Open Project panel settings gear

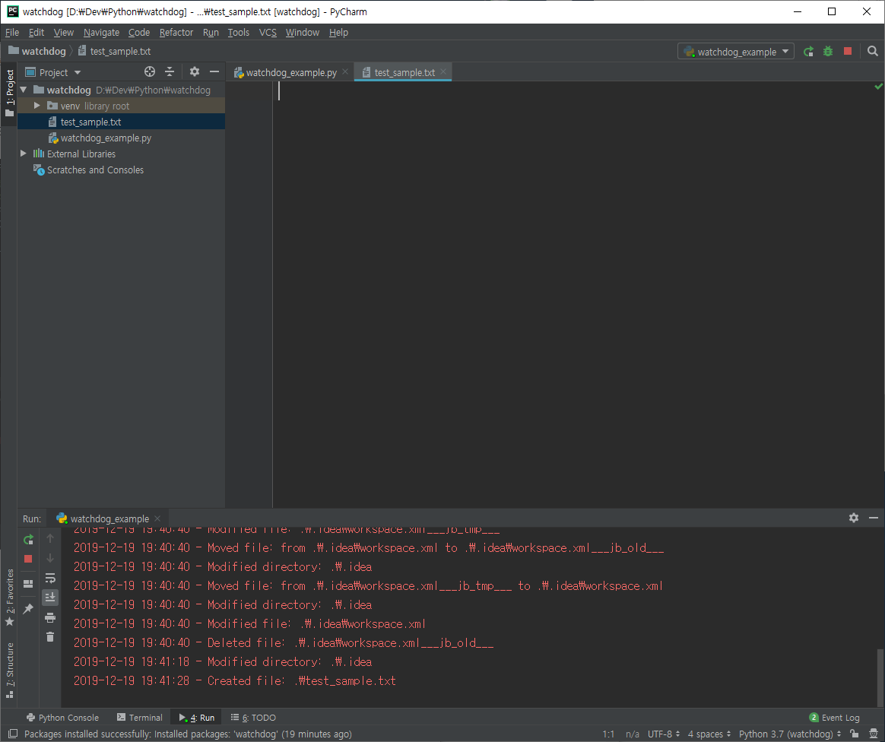click(194, 71)
